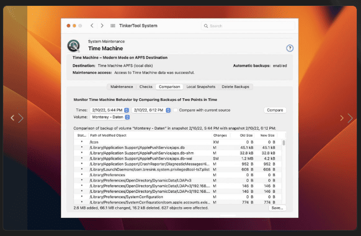Open the 2/10/22, 5:44 PM time dropdown

pos(110,110)
